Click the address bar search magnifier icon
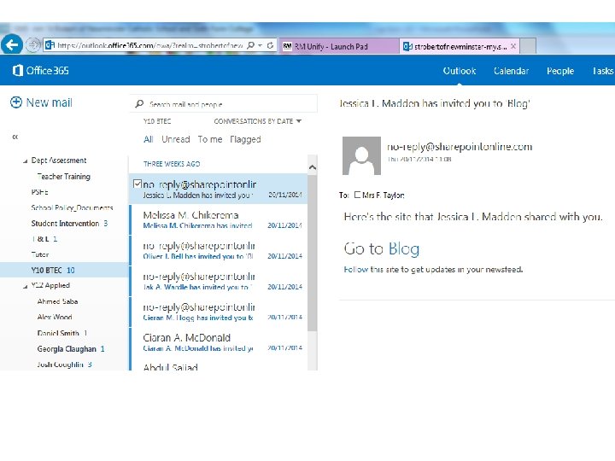615x461 pixels. [250, 45]
